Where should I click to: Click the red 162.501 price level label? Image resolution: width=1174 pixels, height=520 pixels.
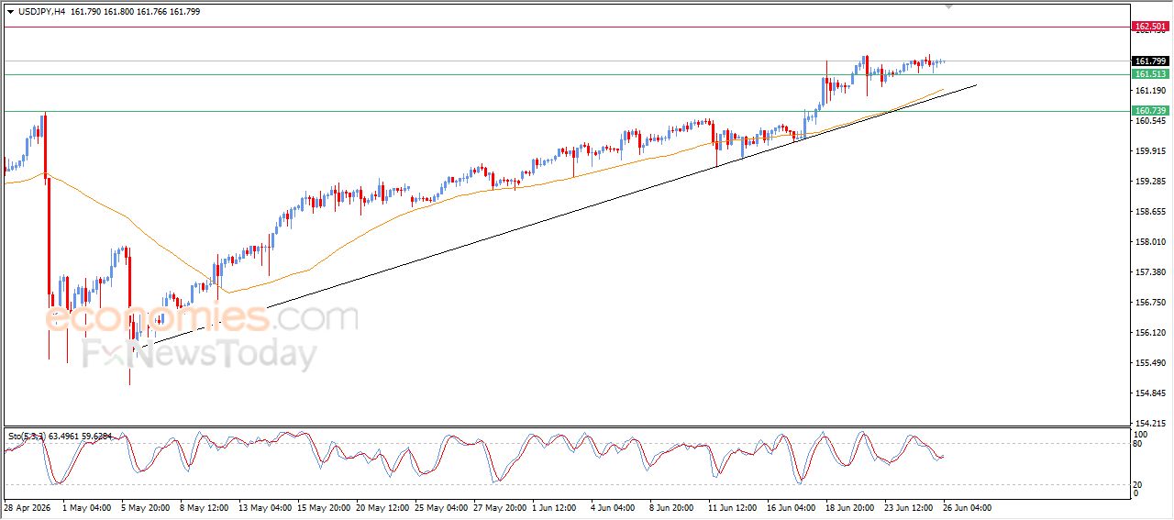coord(1150,27)
